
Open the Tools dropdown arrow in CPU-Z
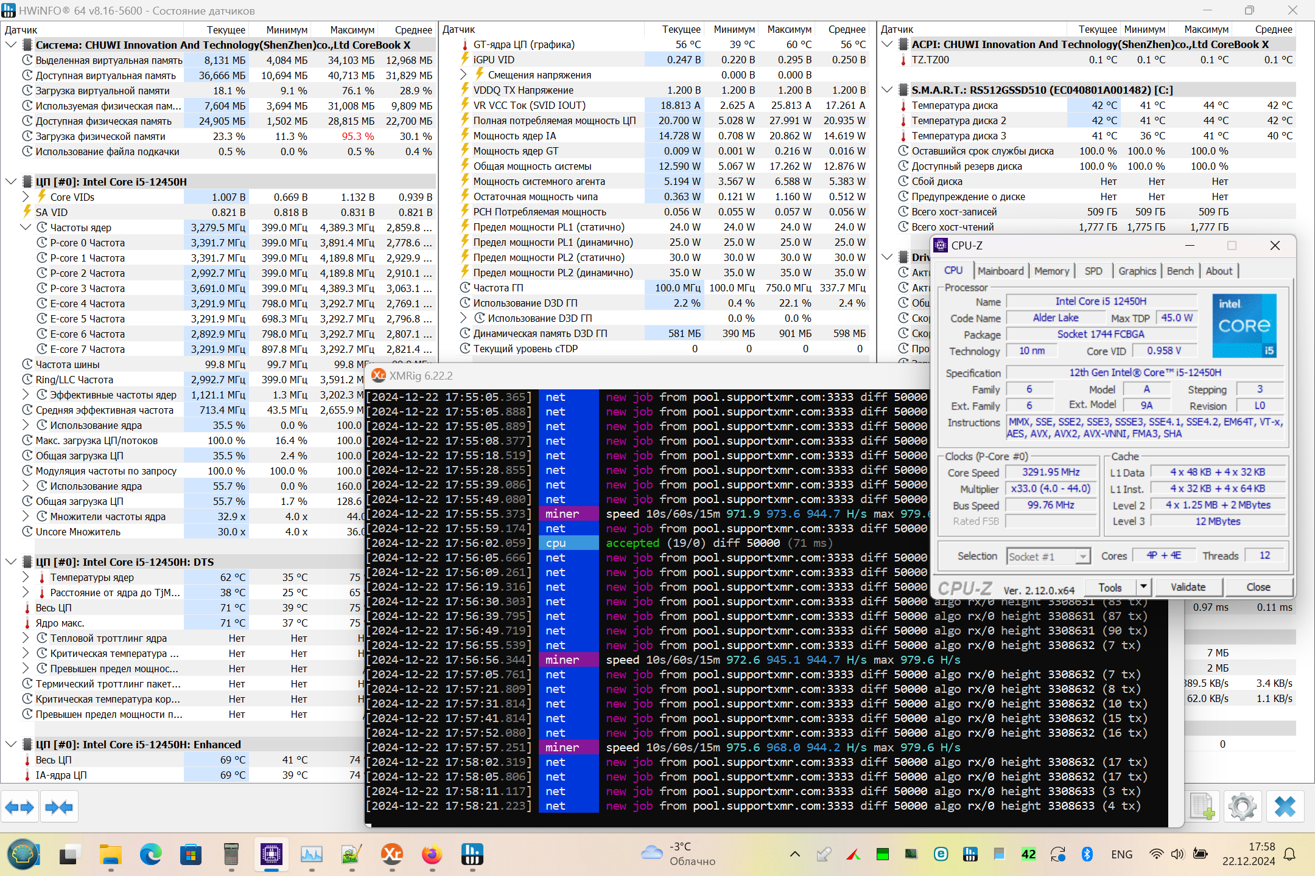[1143, 587]
